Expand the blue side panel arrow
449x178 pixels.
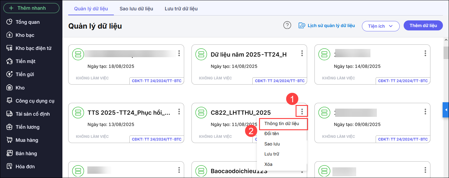coord(446,110)
